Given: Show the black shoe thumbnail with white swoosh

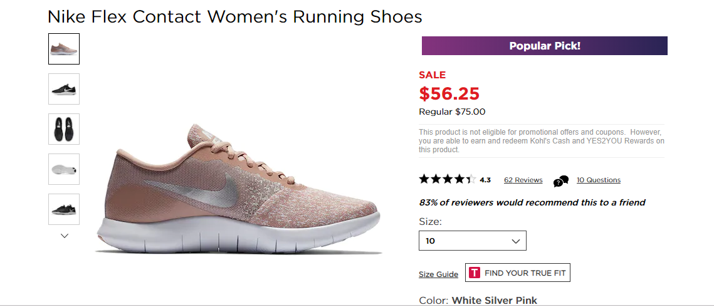Looking at the screenshot, I should pyautogui.click(x=64, y=89).
